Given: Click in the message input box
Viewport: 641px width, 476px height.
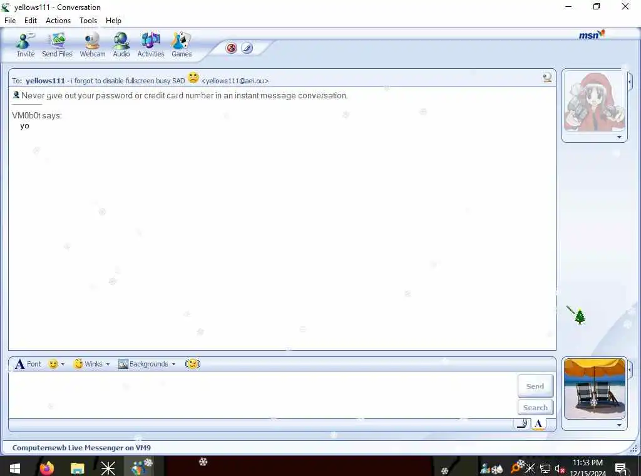Looking at the screenshot, I should [262, 395].
